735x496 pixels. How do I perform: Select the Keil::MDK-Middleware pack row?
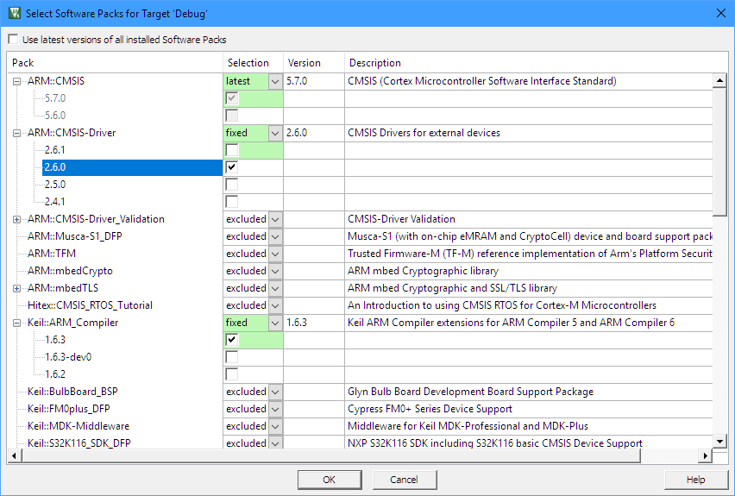point(79,426)
